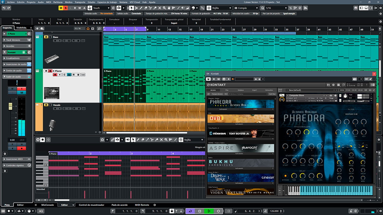This screenshot has height=215, width=383.
Task: Click the Redo arrow in the toolbar
Action: [9, 8]
